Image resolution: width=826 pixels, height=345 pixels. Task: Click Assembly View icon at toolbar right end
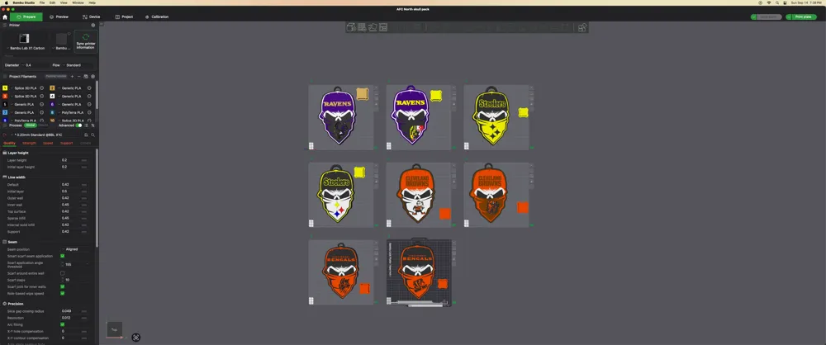pos(582,27)
